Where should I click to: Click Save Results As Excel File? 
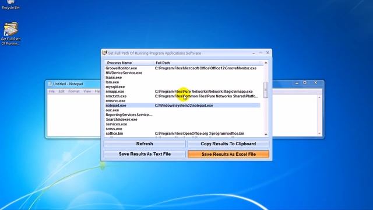pyautogui.click(x=228, y=154)
